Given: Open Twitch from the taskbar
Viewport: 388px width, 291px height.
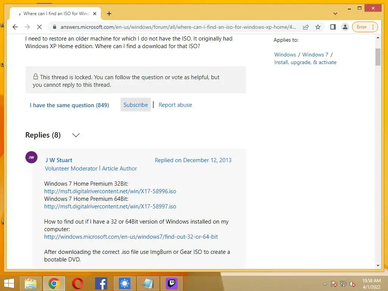Looking at the screenshot, I should 172,283.
